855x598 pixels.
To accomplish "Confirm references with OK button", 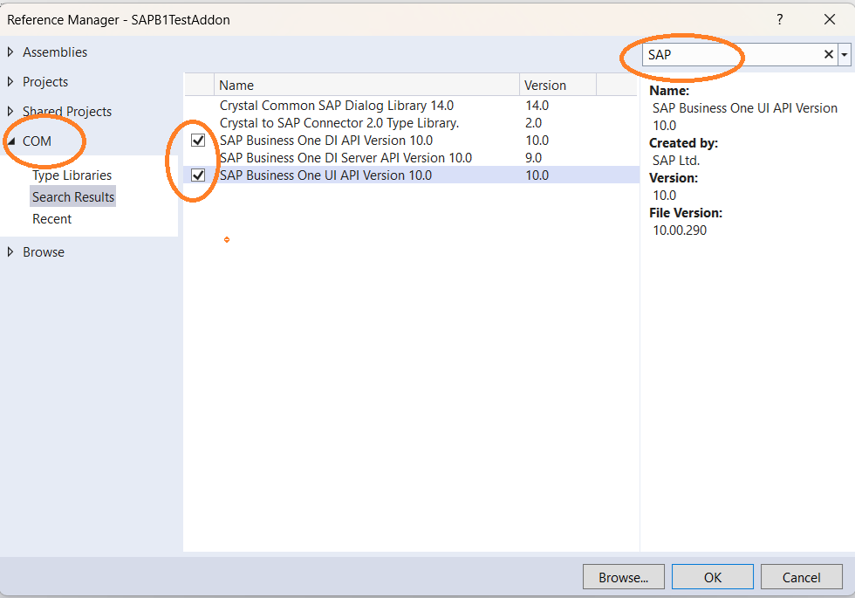I will [712, 576].
